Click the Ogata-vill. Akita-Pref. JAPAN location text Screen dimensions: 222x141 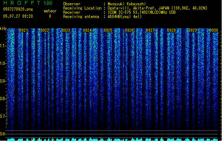157,8
